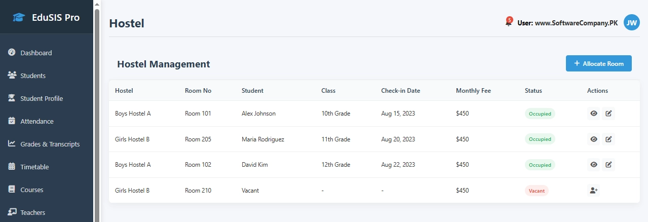View David Kim's Room 102 details
648x222 pixels.
pyautogui.click(x=593, y=165)
